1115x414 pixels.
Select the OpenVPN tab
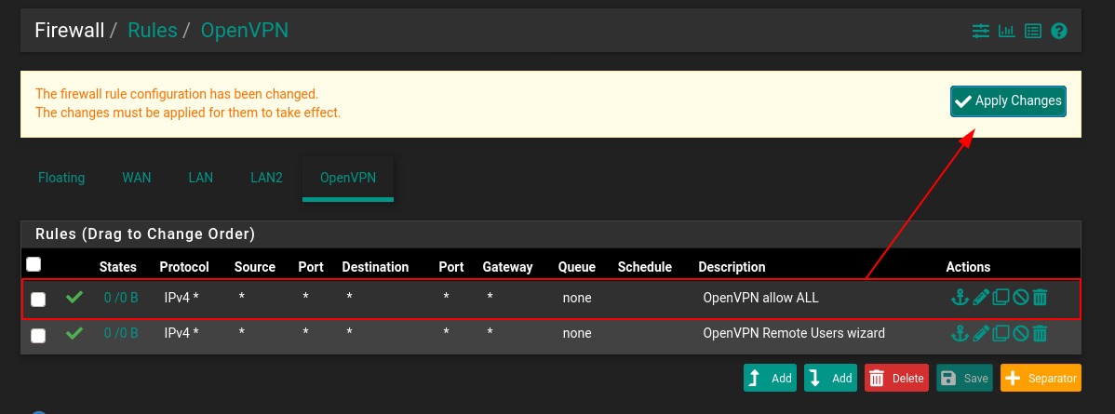tap(348, 178)
